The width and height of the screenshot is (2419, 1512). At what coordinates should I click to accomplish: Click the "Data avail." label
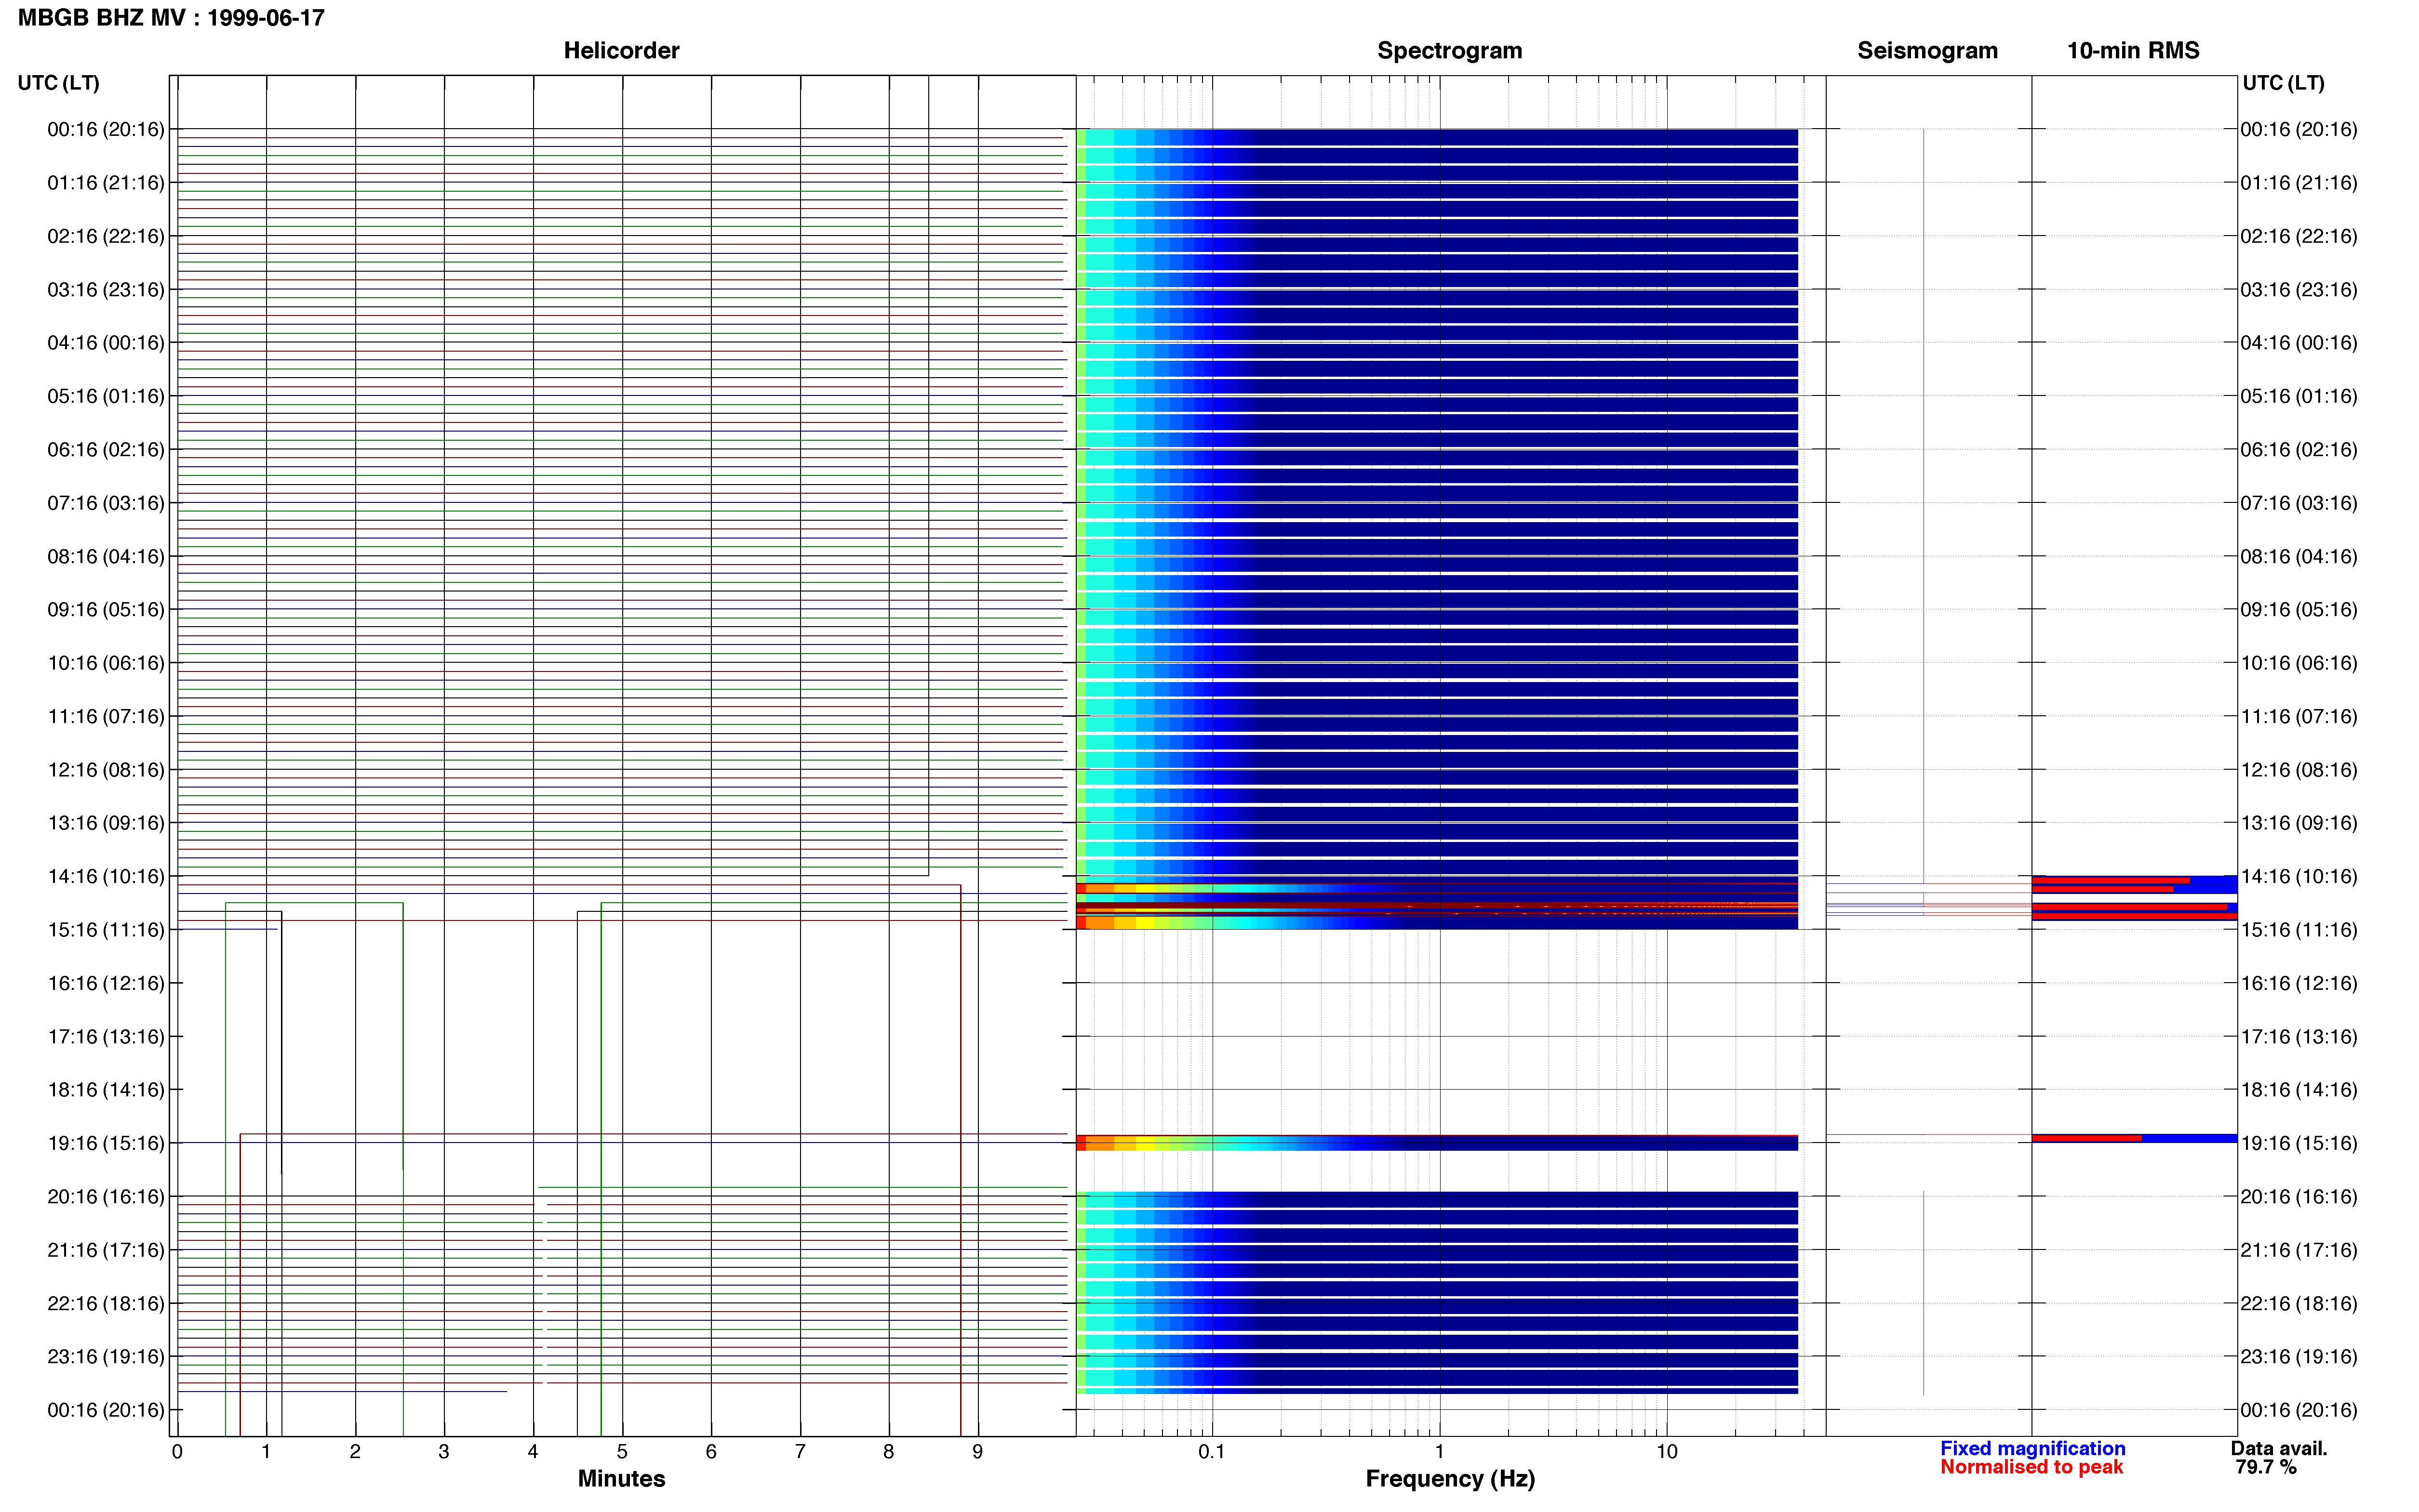2279,1448
